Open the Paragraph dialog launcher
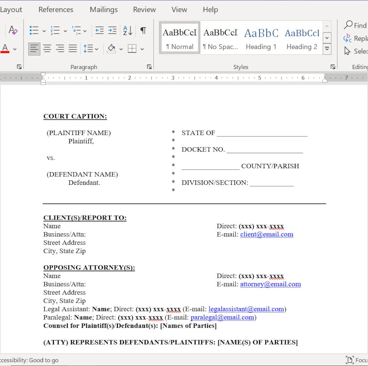Image resolution: width=368 pixels, height=366 pixels. click(x=149, y=67)
